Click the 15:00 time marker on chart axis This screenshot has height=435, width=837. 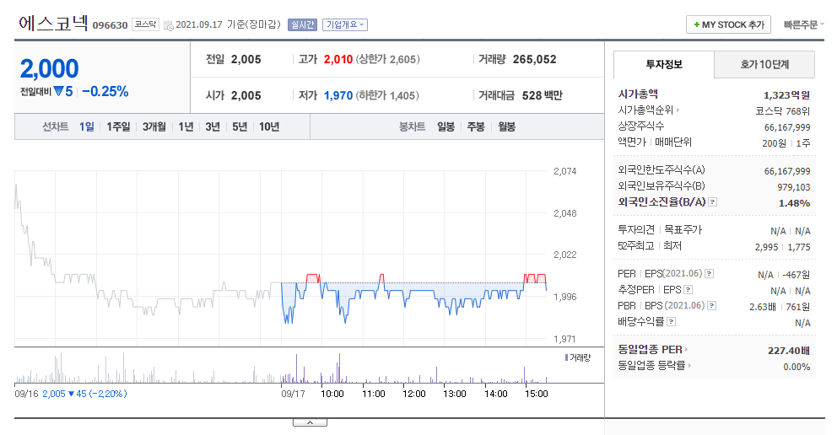point(536,394)
